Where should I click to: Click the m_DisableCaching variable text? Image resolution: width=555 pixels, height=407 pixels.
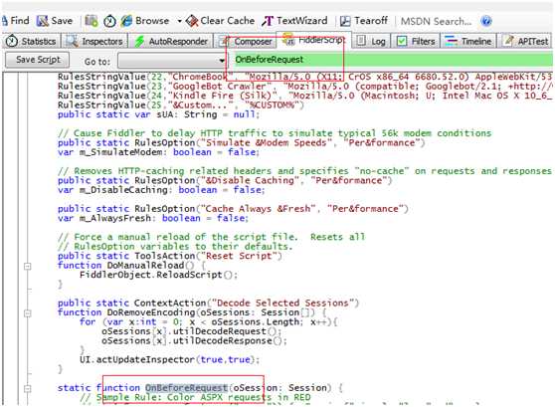click(123, 190)
